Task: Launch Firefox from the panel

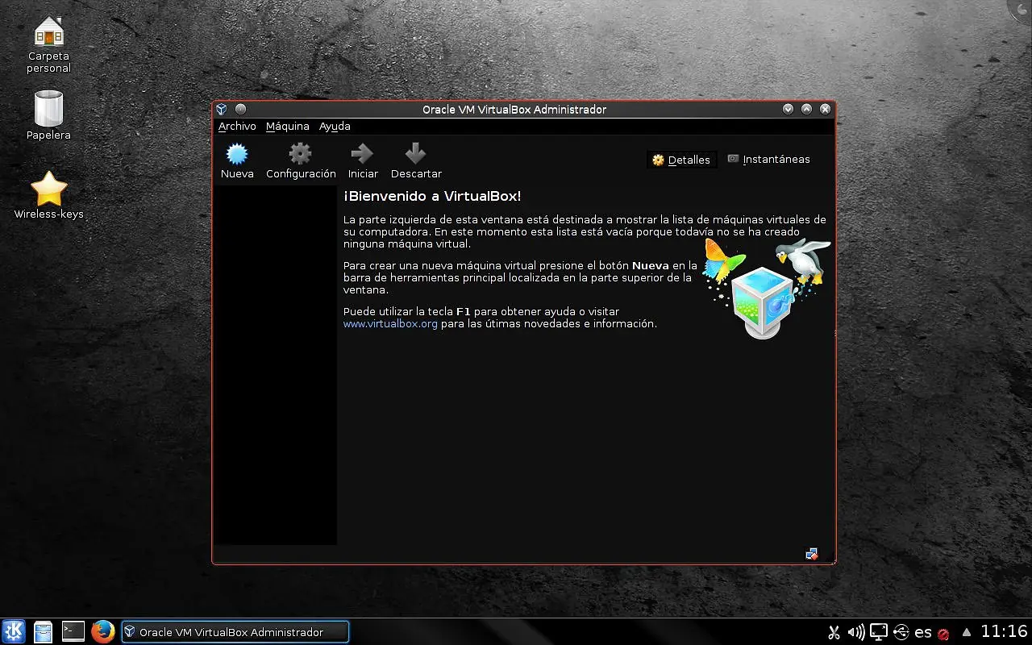Action: click(102, 631)
